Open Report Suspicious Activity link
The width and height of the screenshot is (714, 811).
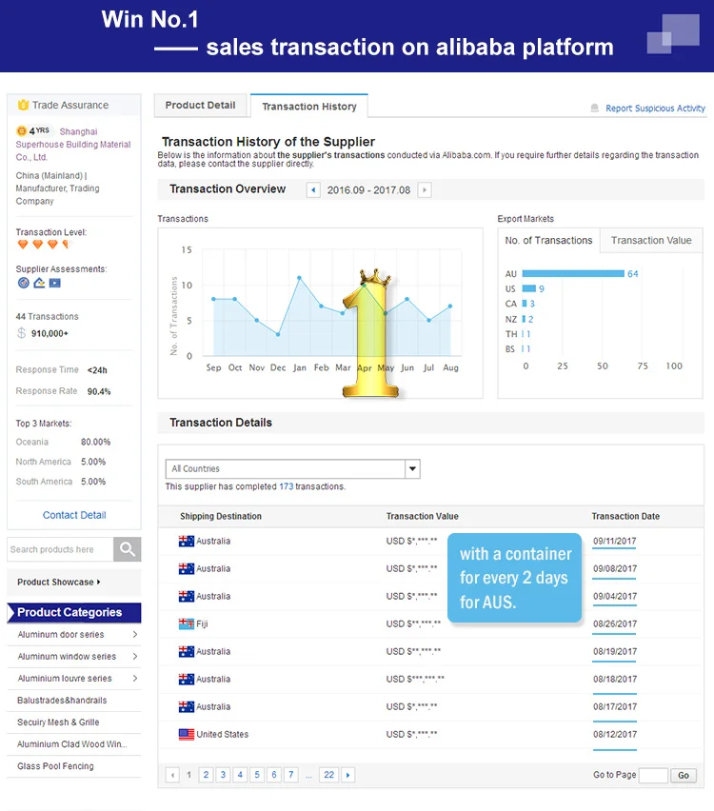(x=655, y=109)
